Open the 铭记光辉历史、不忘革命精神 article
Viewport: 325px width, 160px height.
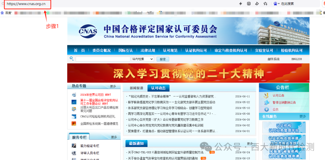point(172,96)
